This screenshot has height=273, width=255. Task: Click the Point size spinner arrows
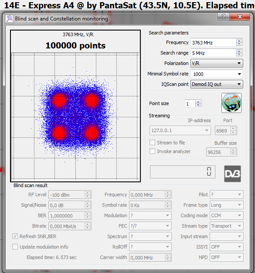pos(198,103)
